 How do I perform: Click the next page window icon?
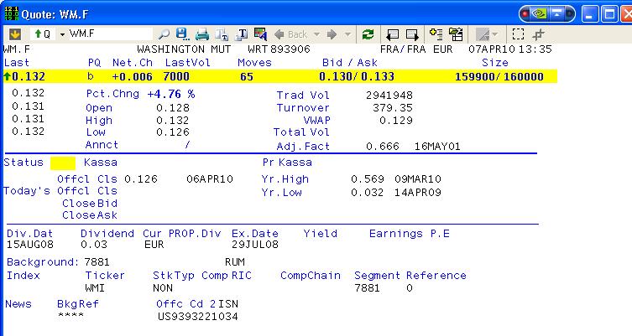(x=412, y=35)
